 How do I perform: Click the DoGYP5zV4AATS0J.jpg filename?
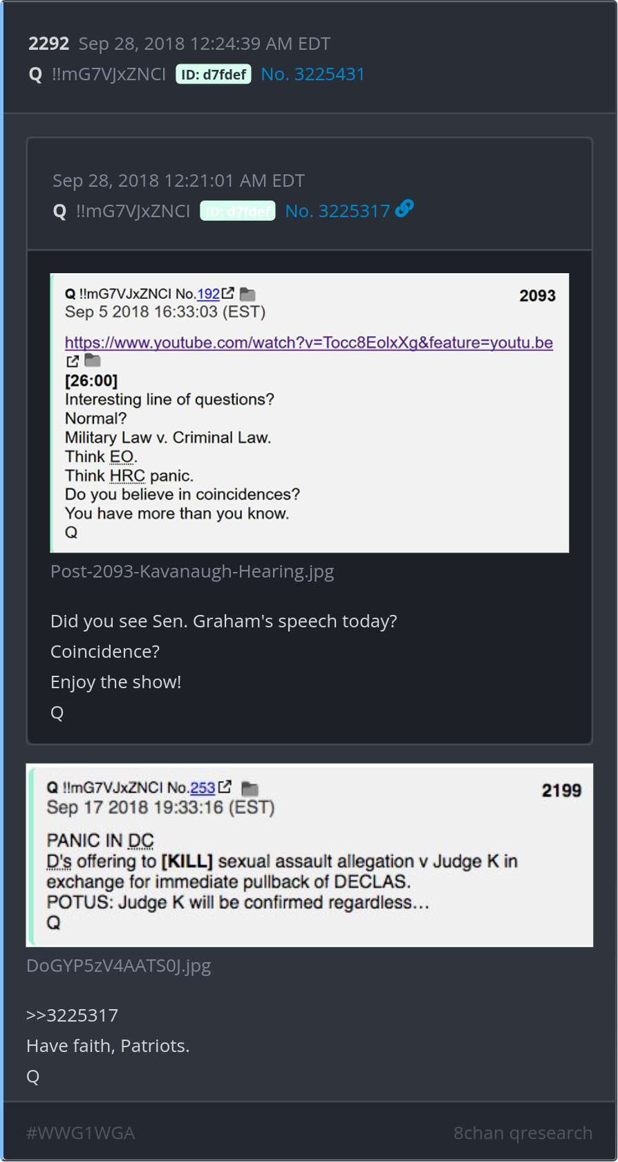tap(119, 966)
